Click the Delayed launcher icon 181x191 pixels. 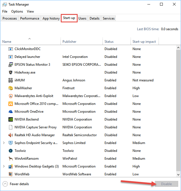pyautogui.click(x=11, y=57)
